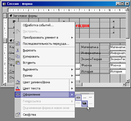Click the tab order icon beside Последовательность перехода
This screenshot has width=131, height=121.
pyautogui.click(x=18, y=44)
